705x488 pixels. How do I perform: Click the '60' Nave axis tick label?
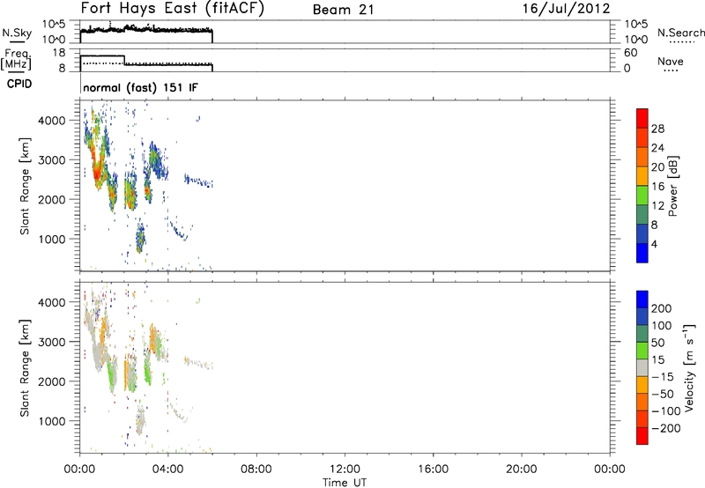(630, 53)
